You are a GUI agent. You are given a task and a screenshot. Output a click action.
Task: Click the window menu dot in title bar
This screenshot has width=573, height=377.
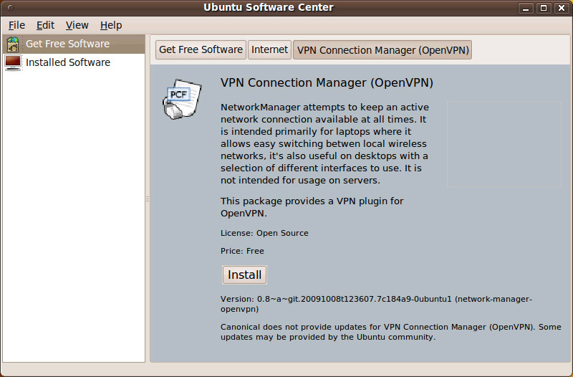(x=11, y=8)
